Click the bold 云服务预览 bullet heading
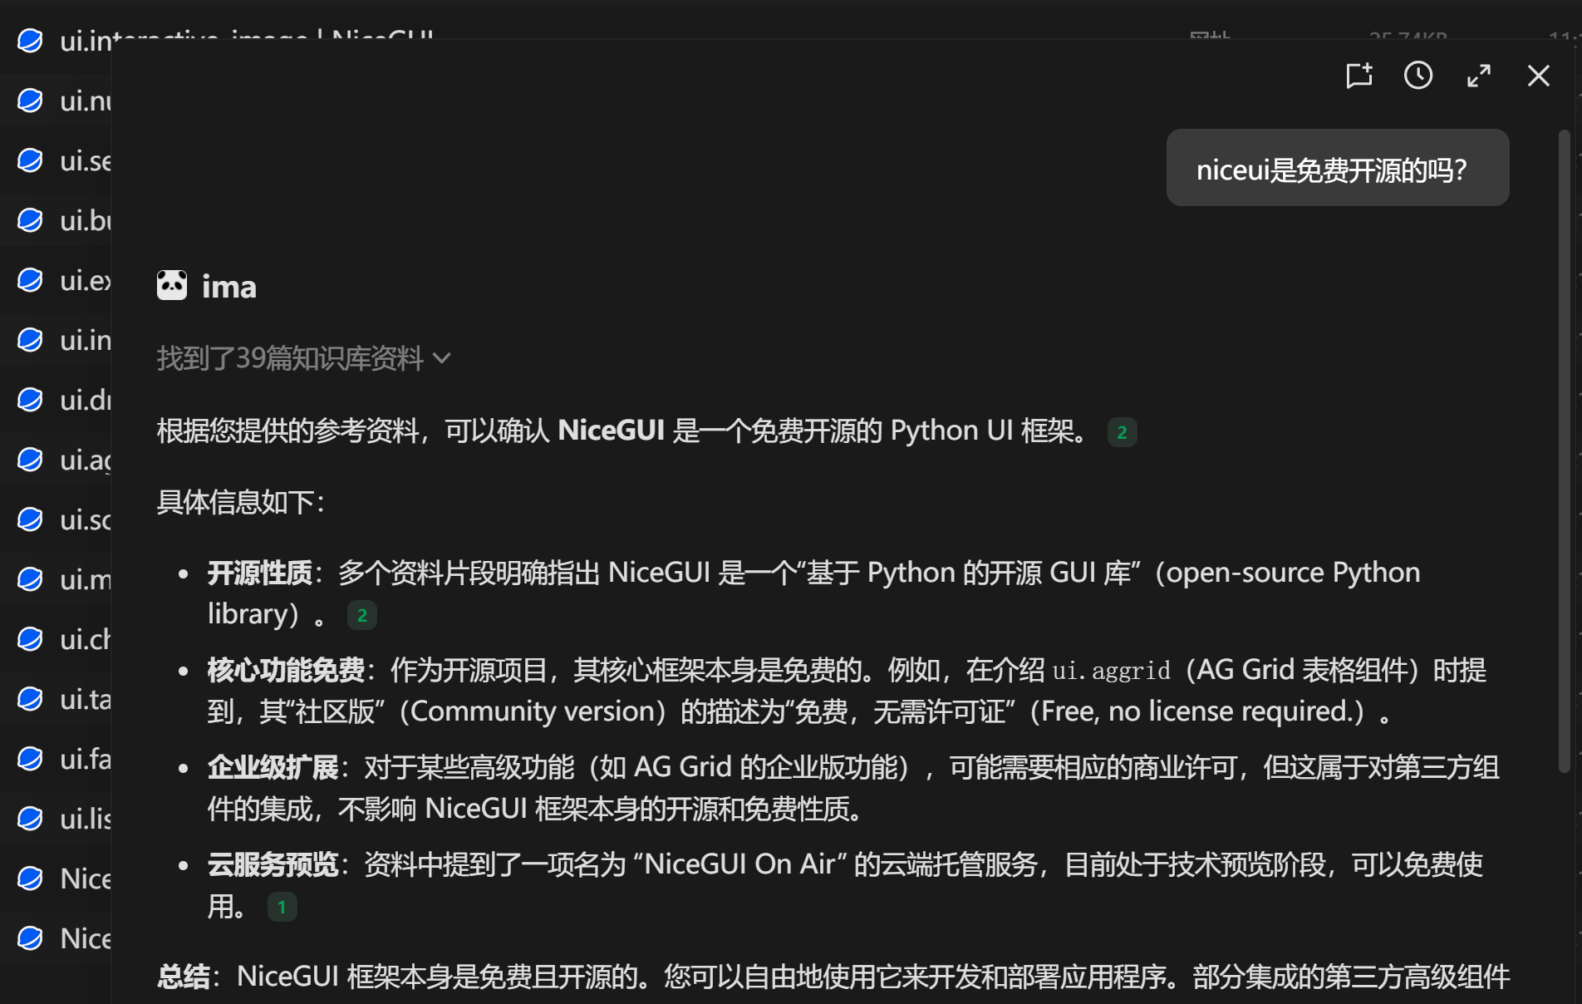1582x1004 pixels. click(273, 864)
